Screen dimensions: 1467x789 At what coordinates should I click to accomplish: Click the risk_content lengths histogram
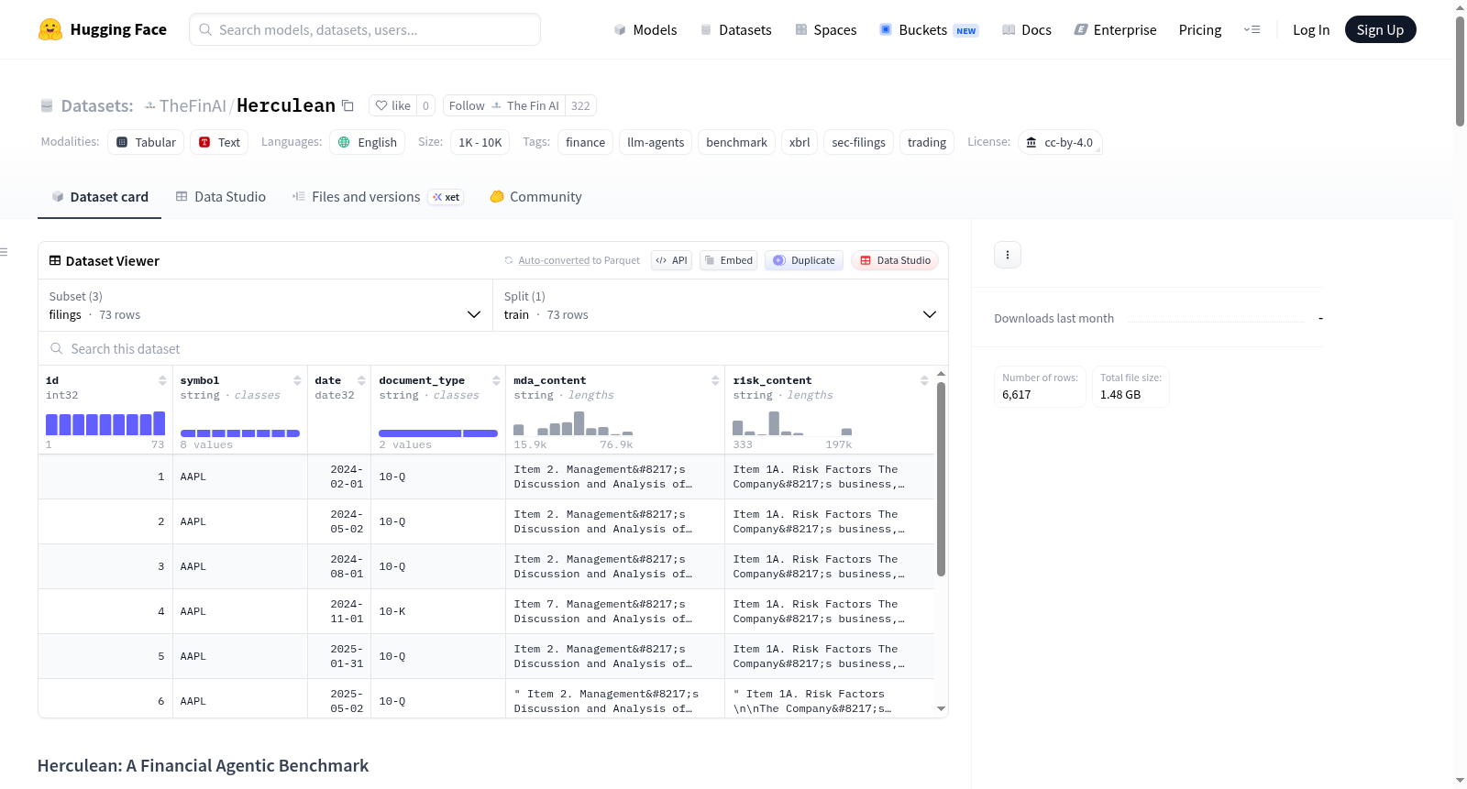pos(793,423)
